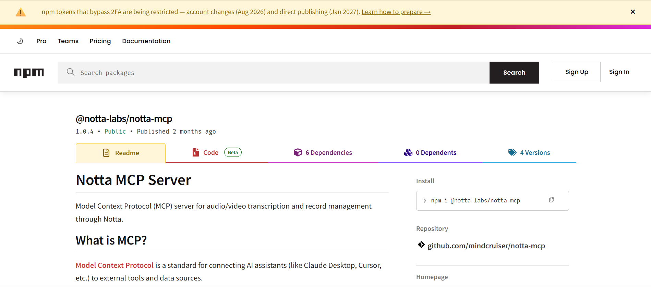This screenshot has height=287, width=651.
Task: Click the magnifying glass search icon
Action: click(71, 72)
